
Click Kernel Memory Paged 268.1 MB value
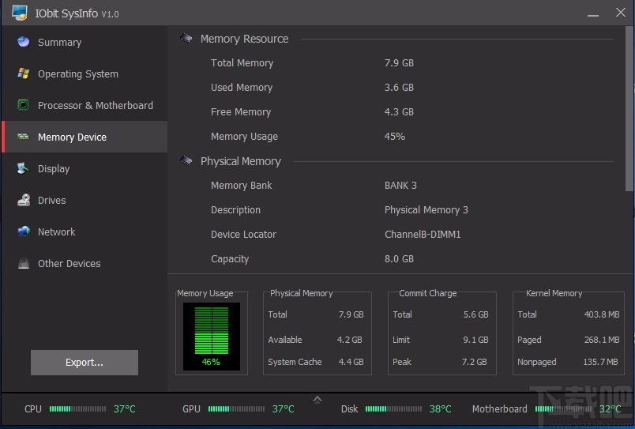coord(601,340)
